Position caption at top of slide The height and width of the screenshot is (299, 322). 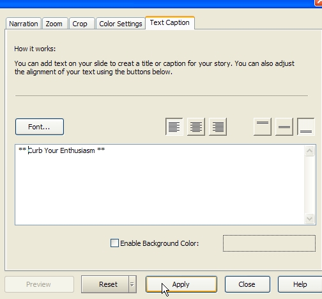[x=263, y=127]
